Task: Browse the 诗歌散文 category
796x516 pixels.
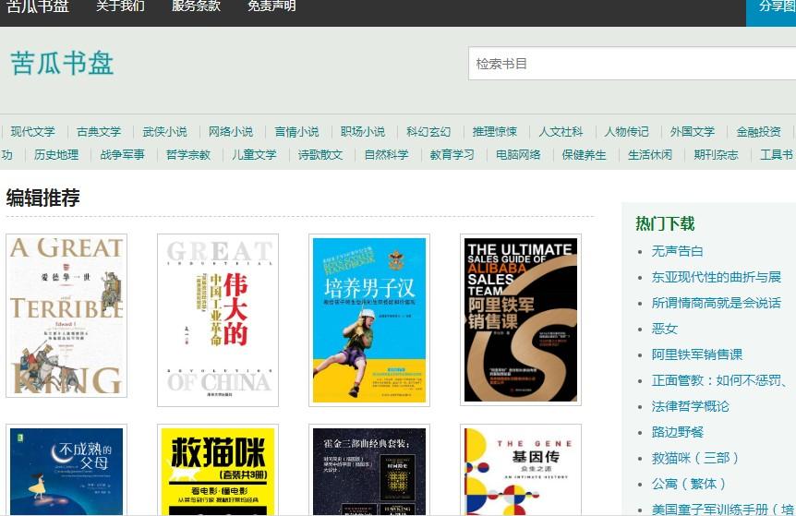Action: (320, 155)
